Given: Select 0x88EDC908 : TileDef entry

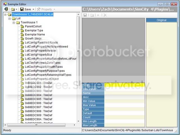Looking at the screenshot, I should (39, 111).
